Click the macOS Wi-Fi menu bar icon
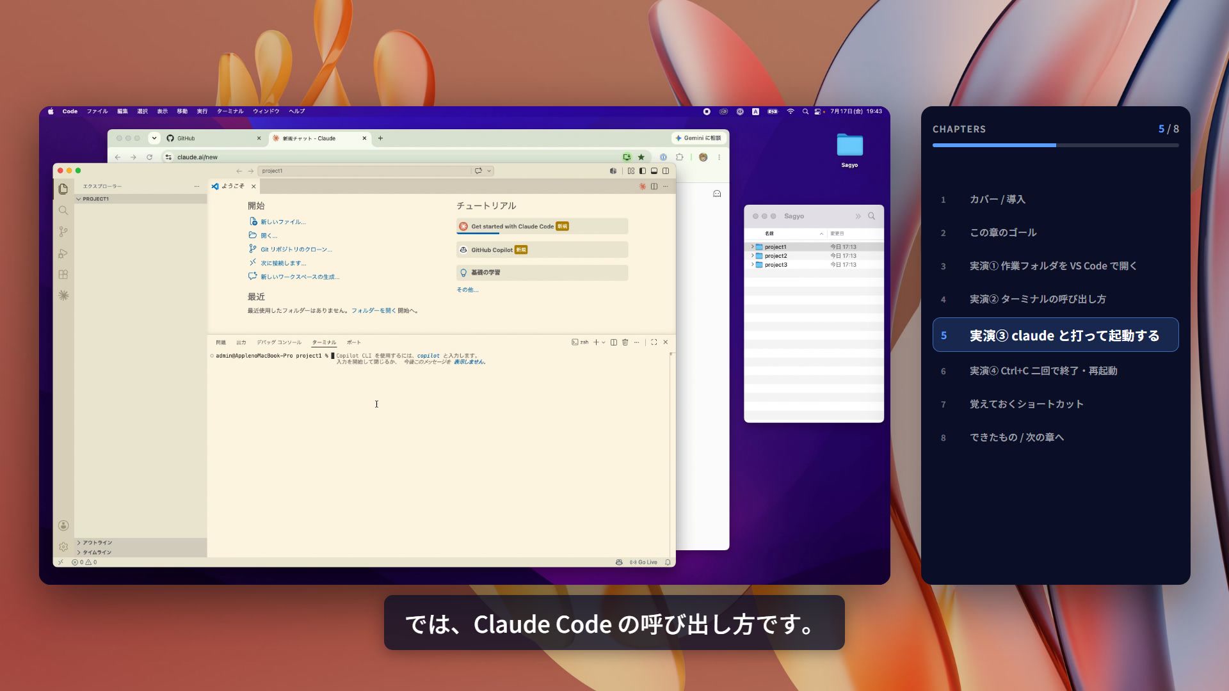This screenshot has height=691, width=1229. pyautogui.click(x=791, y=111)
